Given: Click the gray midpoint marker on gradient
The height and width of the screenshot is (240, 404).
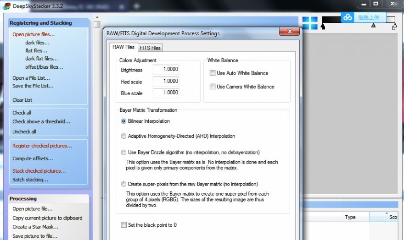Looking at the screenshot, I should click(373, 26).
